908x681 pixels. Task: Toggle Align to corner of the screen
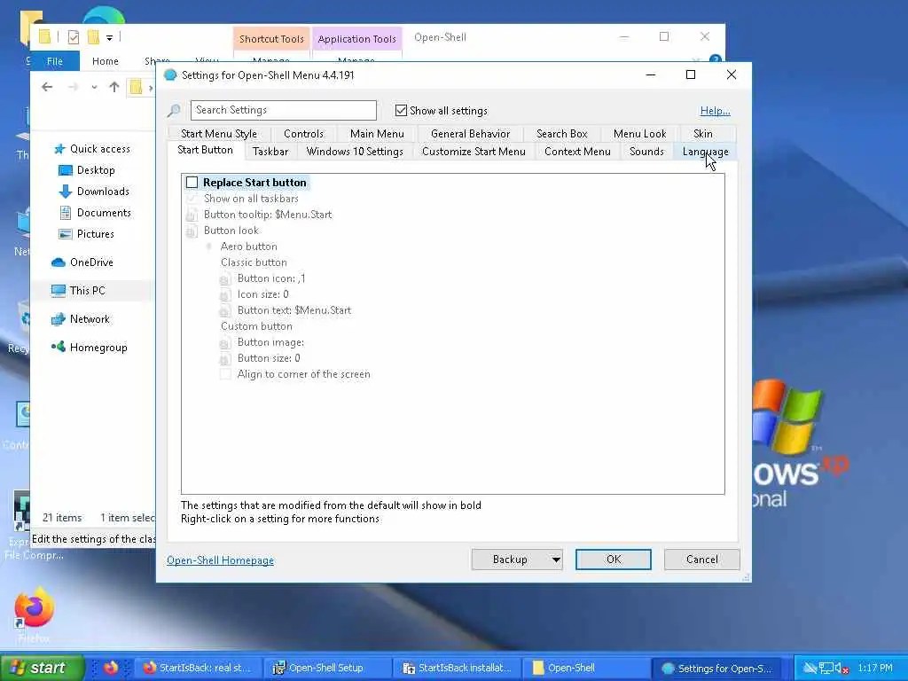(224, 374)
